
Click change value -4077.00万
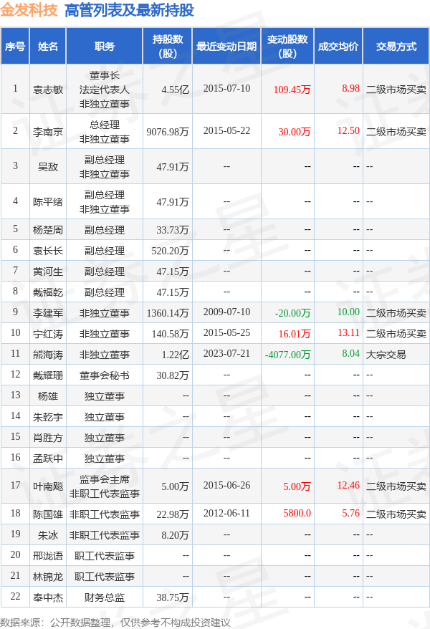tap(287, 355)
